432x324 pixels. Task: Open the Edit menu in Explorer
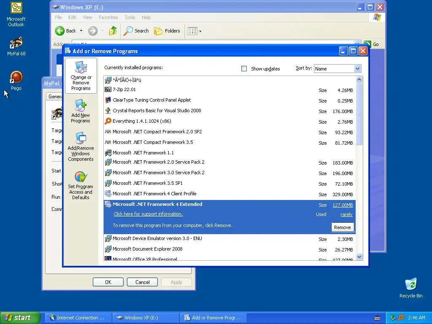pyautogui.click(x=72, y=17)
